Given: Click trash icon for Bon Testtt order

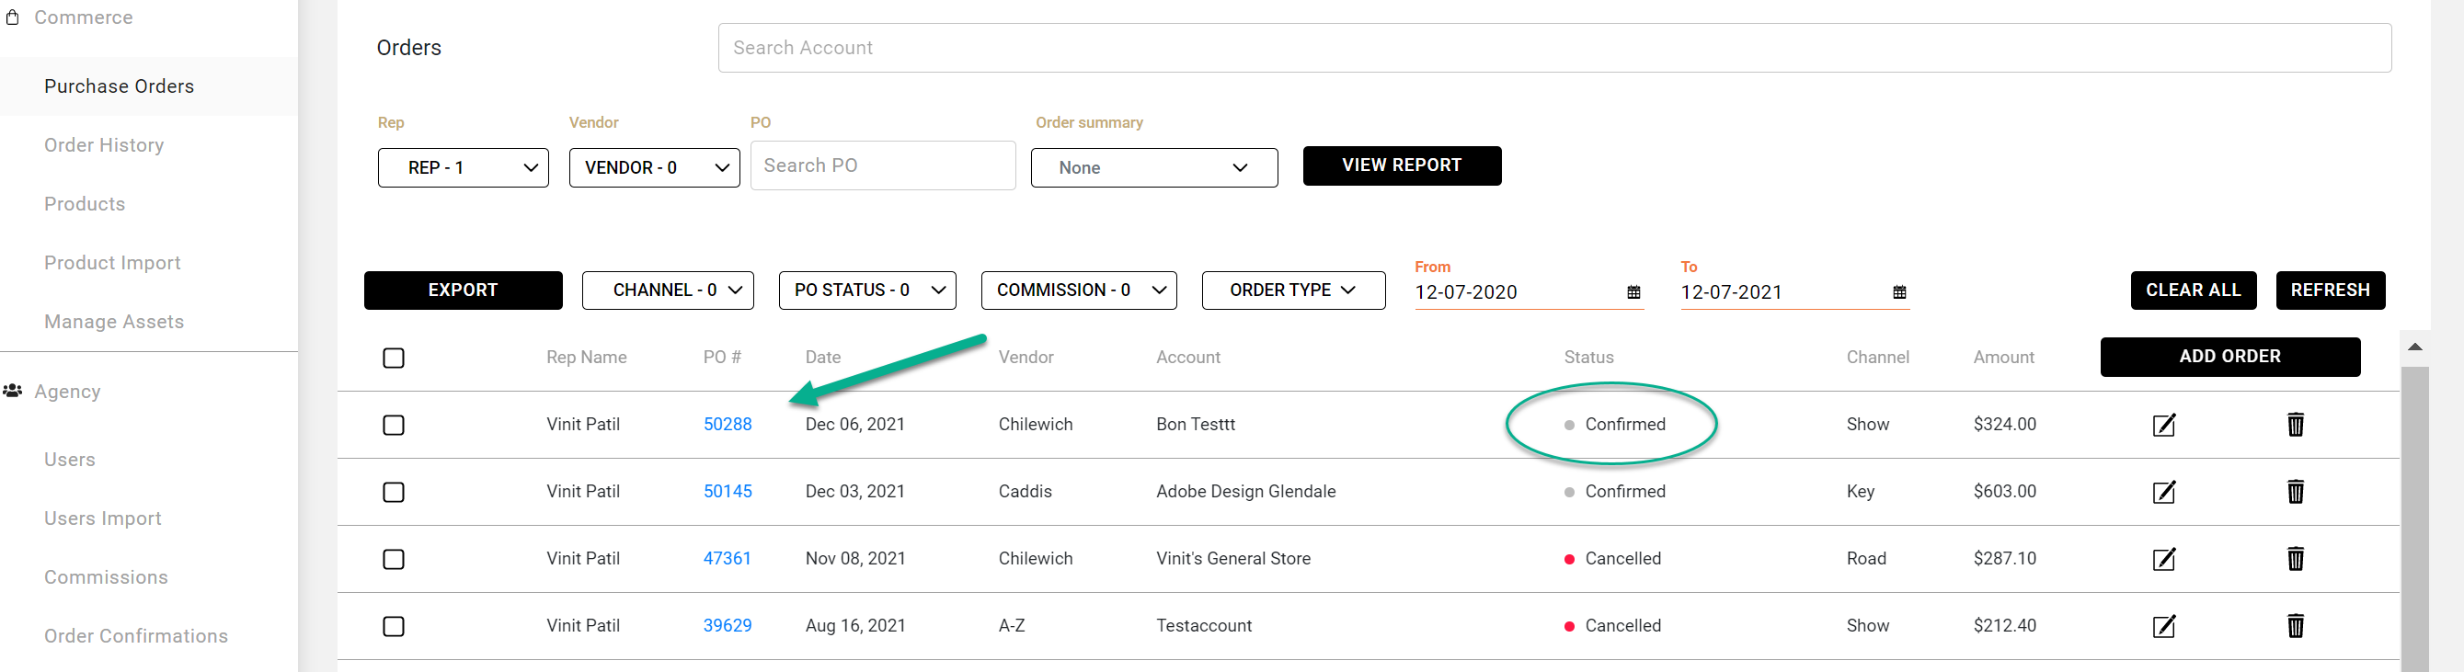Looking at the screenshot, I should coord(2295,425).
